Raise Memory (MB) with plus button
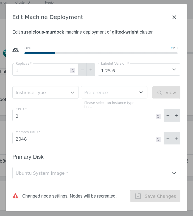193x216 pixels. pyautogui.click(x=176, y=138)
